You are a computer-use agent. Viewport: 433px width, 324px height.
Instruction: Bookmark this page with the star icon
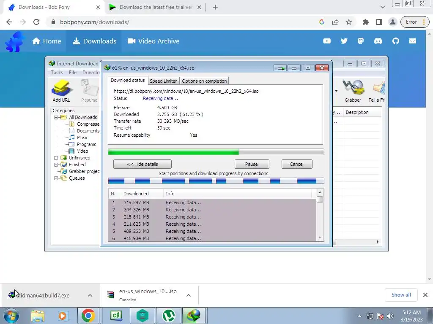349,22
